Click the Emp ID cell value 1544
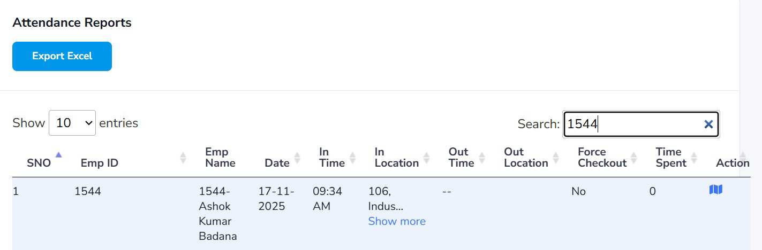 (88, 191)
